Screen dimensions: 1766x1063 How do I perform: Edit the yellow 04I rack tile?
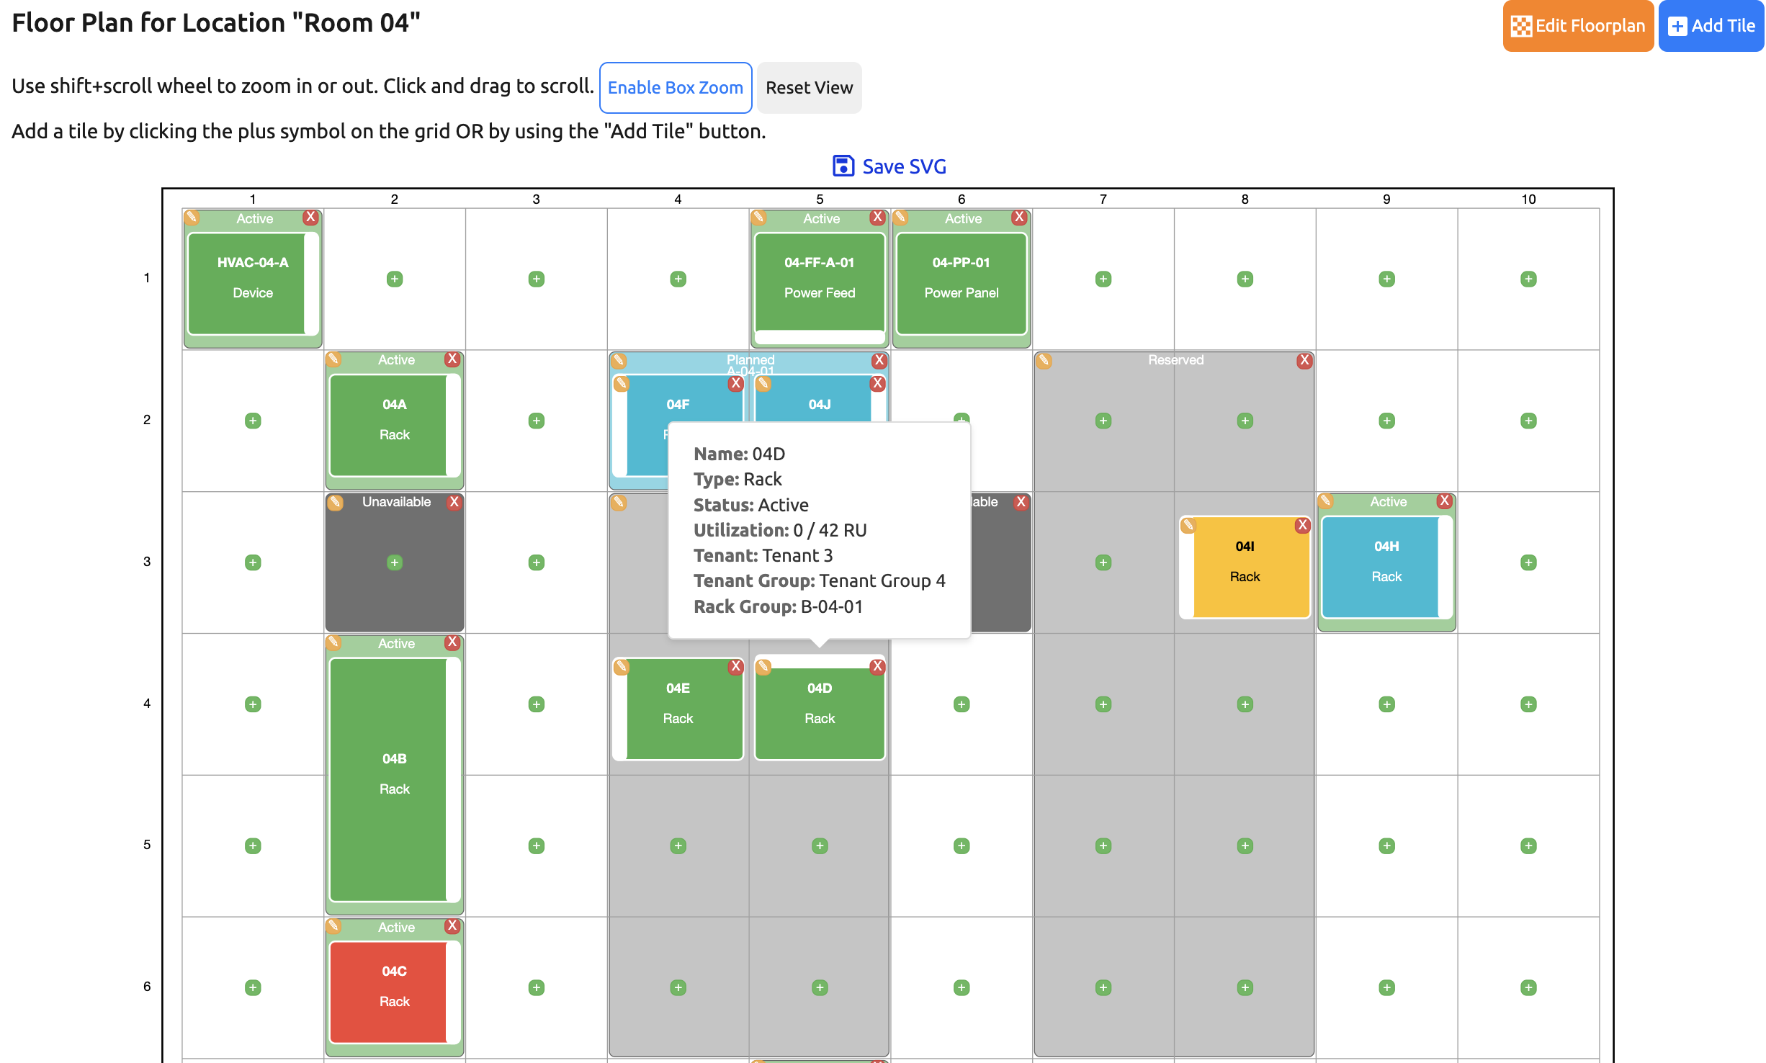[1188, 526]
